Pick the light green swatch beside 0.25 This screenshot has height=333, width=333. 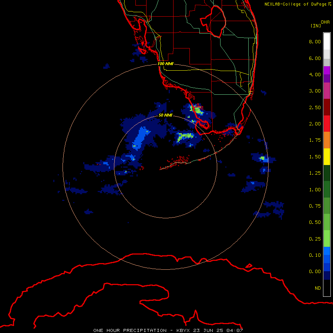click(327, 239)
